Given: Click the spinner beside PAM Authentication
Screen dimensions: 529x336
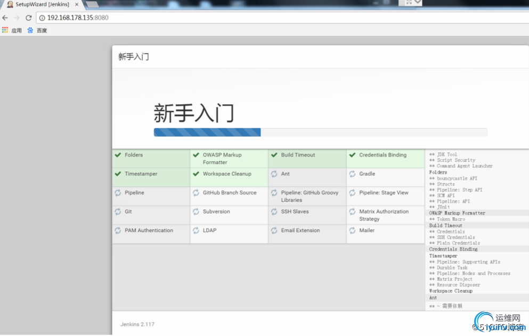Looking at the screenshot, I should coord(118,231).
